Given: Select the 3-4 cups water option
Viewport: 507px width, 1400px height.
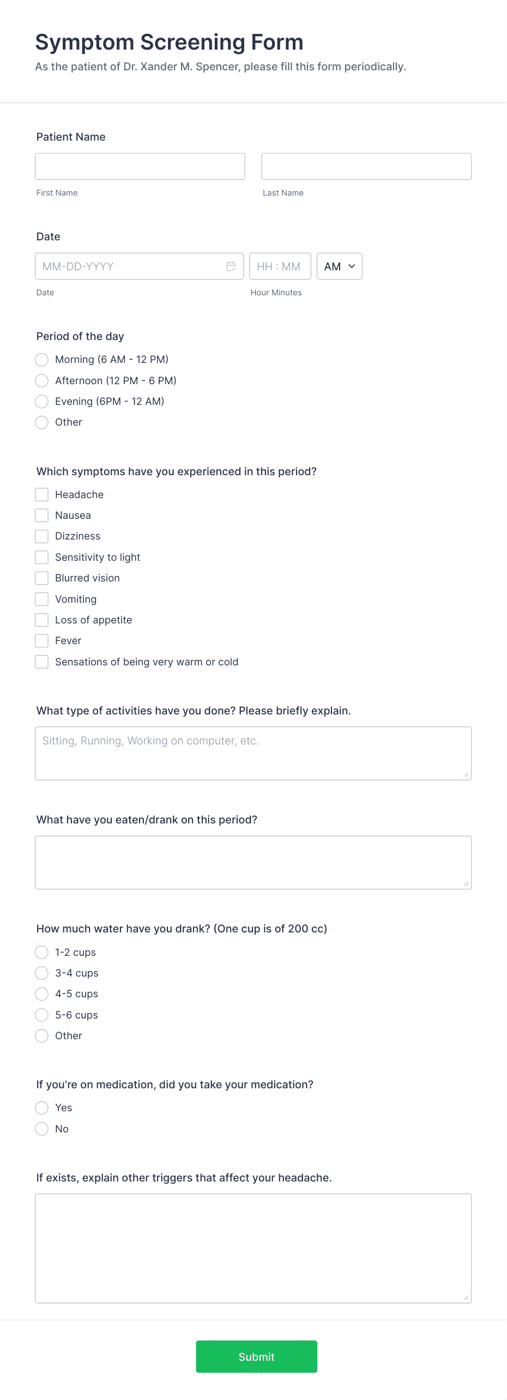Looking at the screenshot, I should coord(41,973).
